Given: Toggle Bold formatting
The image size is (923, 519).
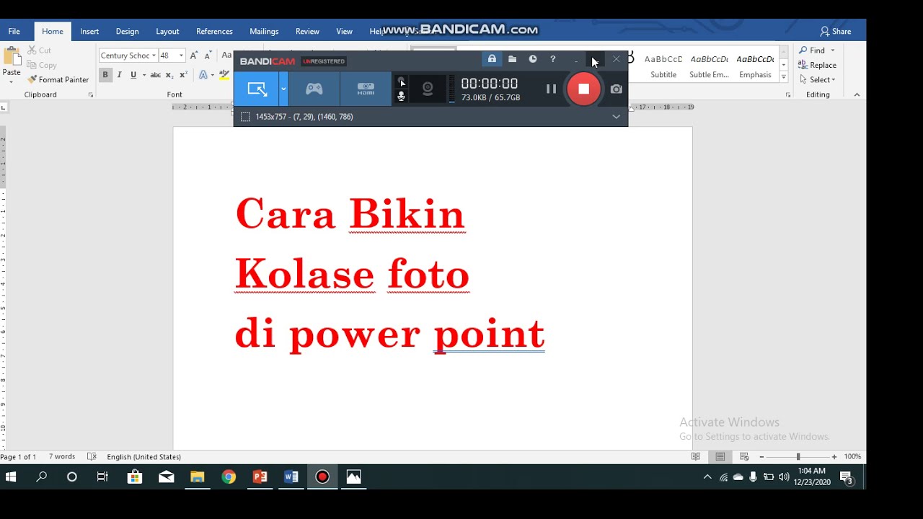Looking at the screenshot, I should click(x=105, y=75).
